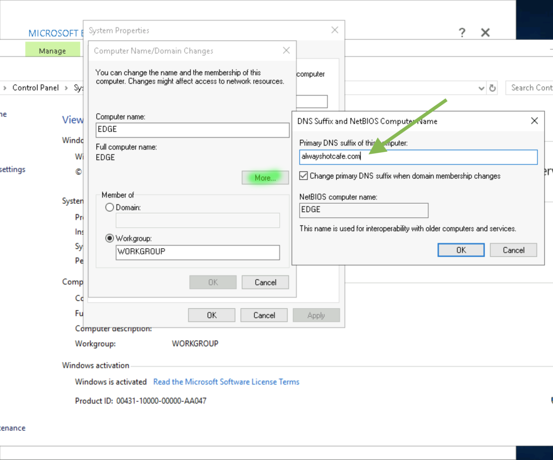The height and width of the screenshot is (460, 553).
Task: Confirm DNS Suffix dialog with OK
Action: pos(461,250)
